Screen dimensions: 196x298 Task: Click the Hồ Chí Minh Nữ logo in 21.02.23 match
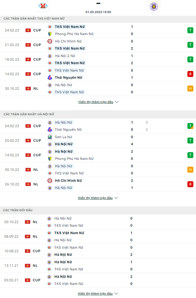click(x=50, y=41)
